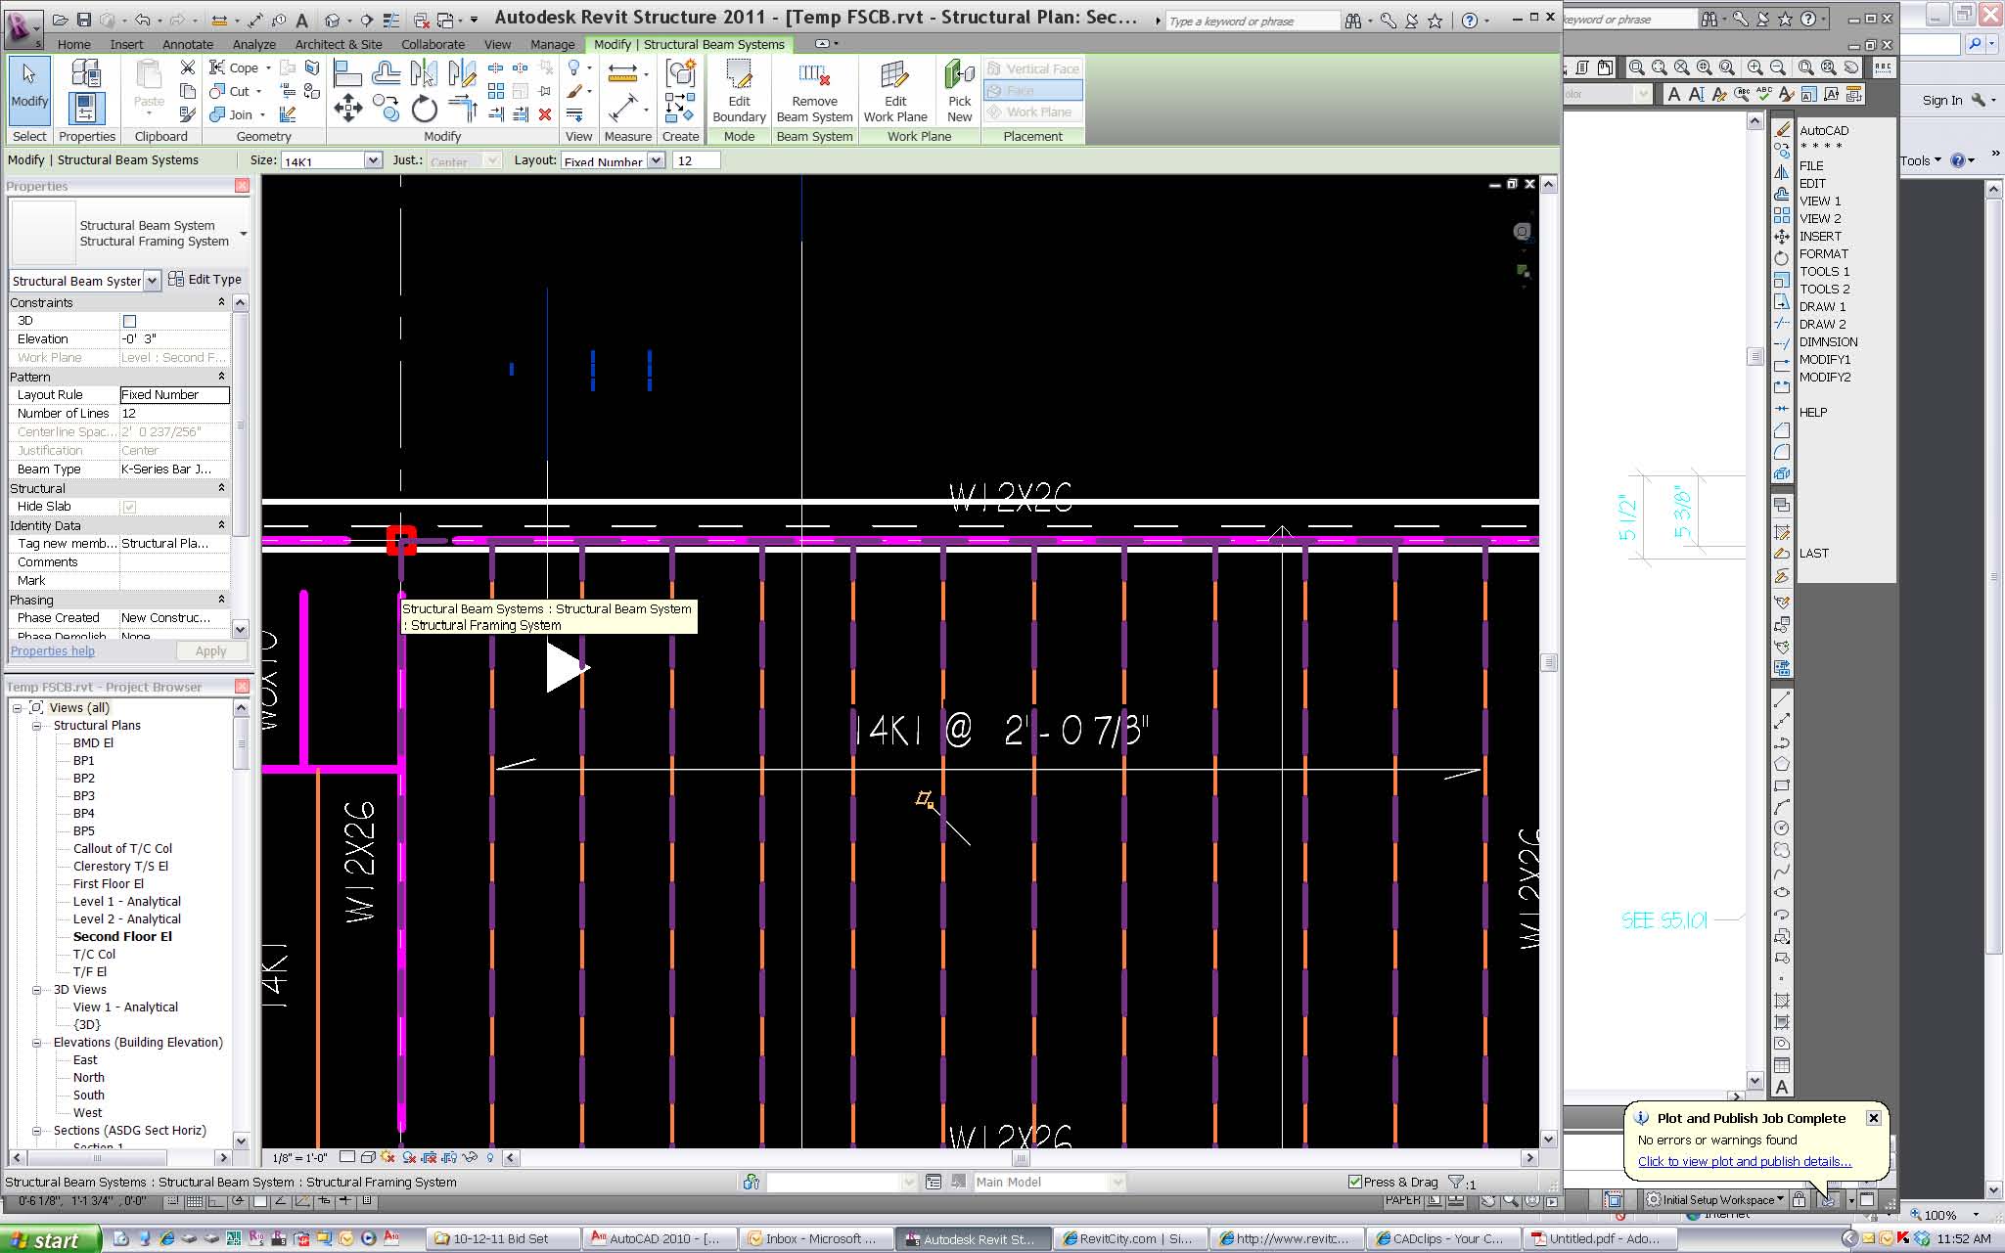This screenshot has height=1253, width=2005.
Task: Collapse the Structural Plans tree node
Action: (37, 726)
